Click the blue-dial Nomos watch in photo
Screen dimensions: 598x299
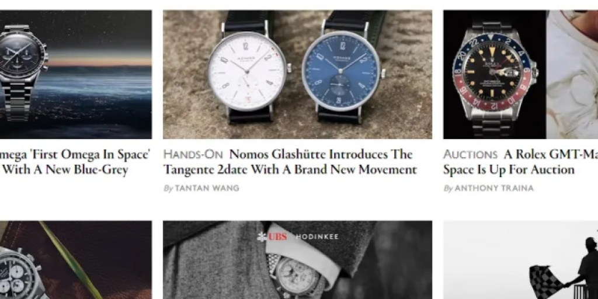(x=343, y=71)
